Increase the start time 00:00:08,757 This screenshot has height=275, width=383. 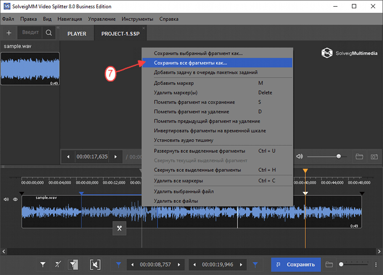[179, 265]
